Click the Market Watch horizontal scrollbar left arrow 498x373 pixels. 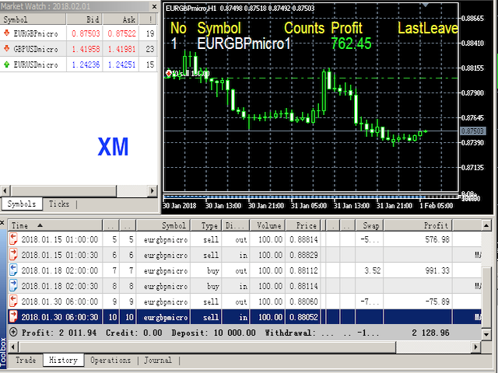pos(5,190)
